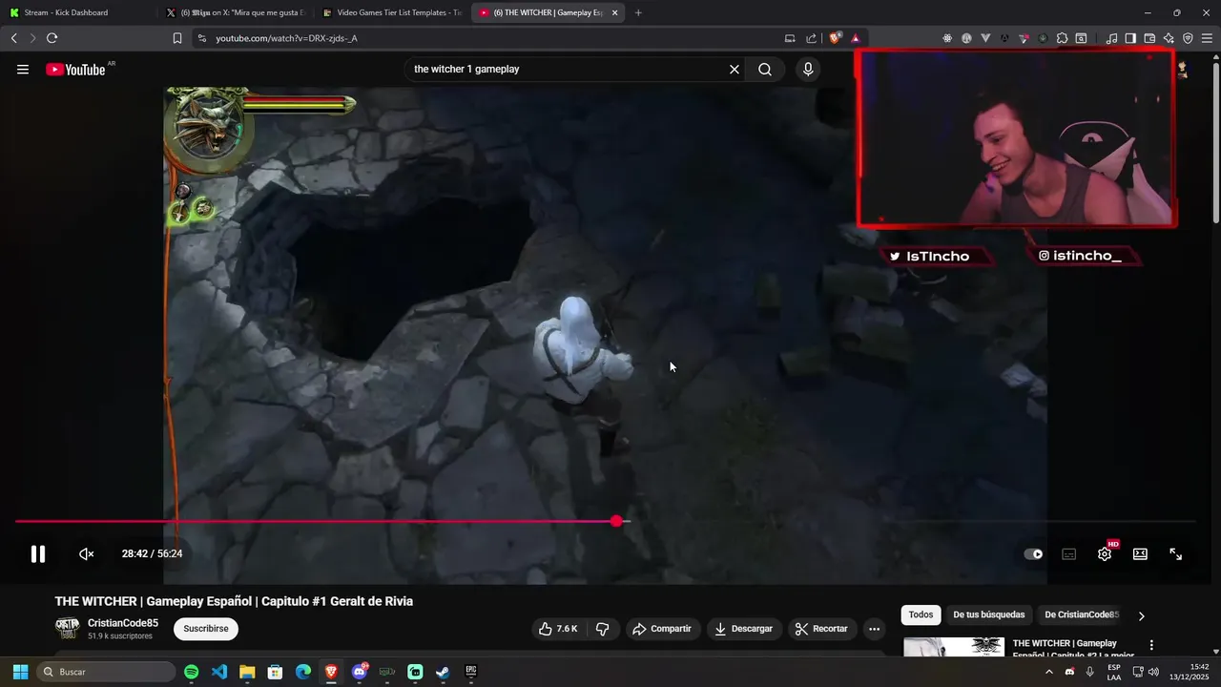Dislike the video with the thumbs down
This screenshot has height=687, width=1221.
tap(602, 629)
